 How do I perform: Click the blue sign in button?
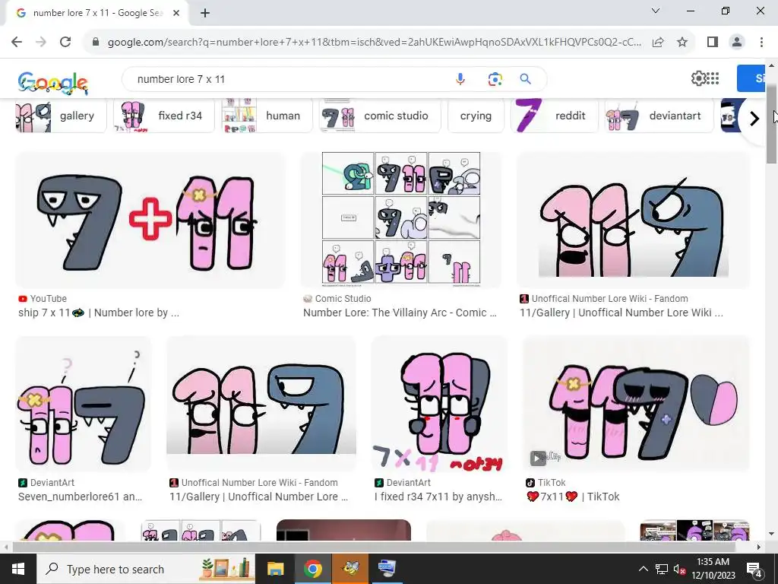751,78
